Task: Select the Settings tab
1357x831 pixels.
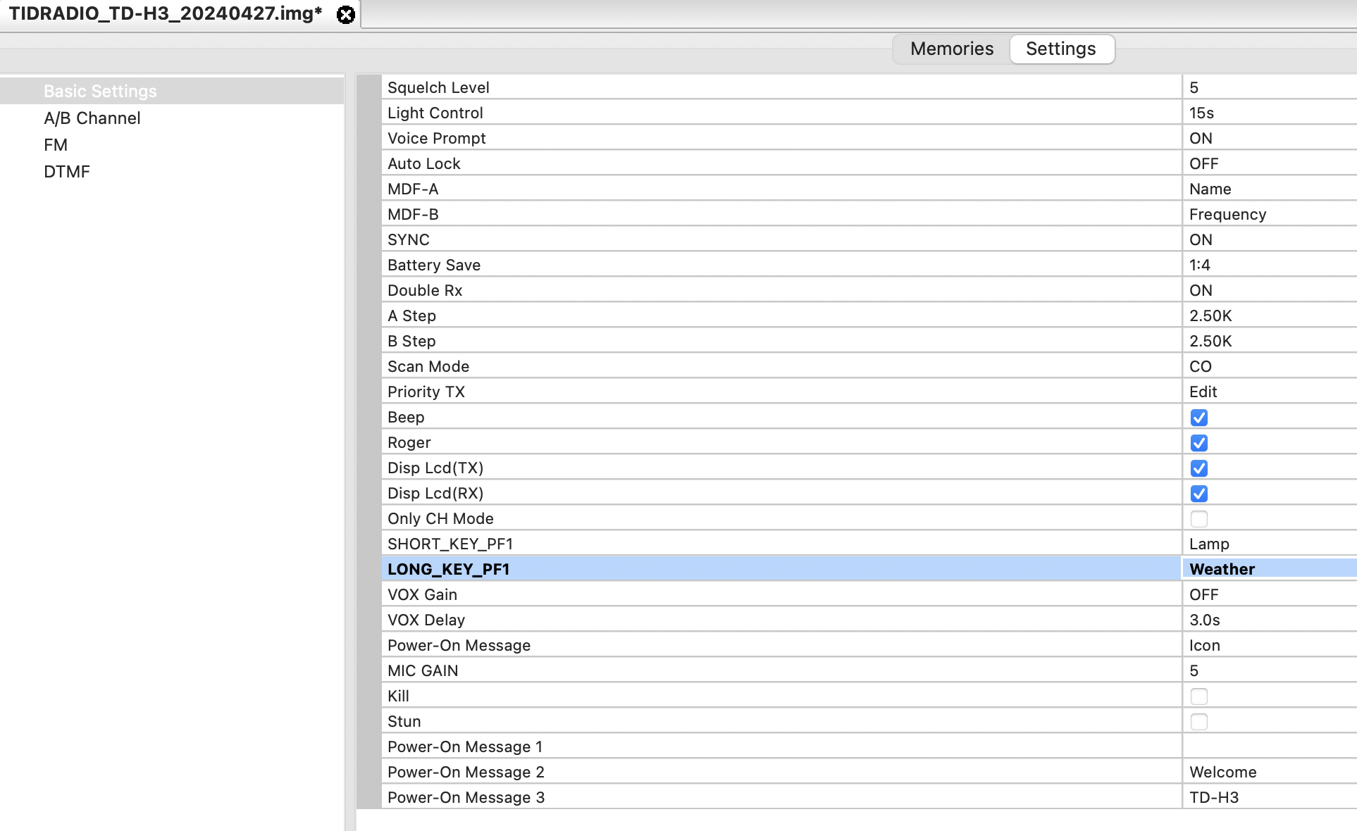Action: (1060, 49)
